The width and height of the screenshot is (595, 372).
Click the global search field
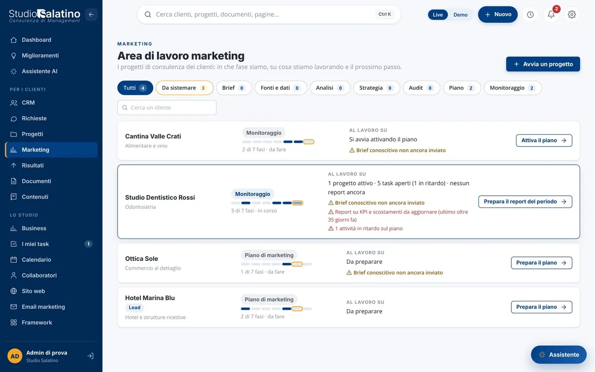pos(269,14)
